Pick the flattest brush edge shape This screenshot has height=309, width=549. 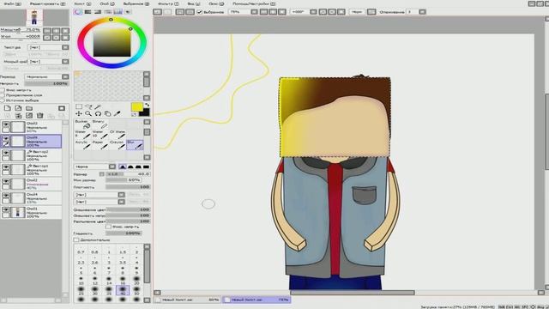tap(146, 167)
